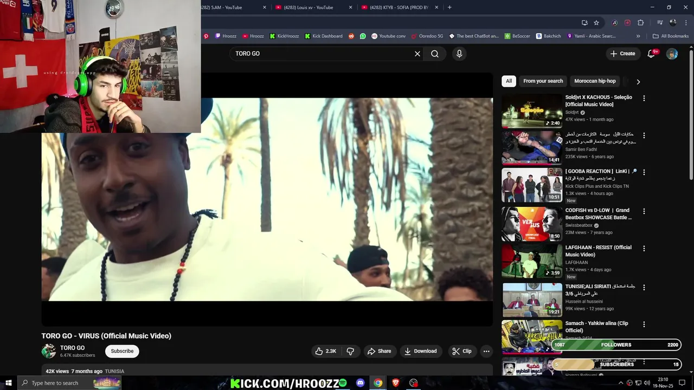Viewport: 694px width, 390px height.
Task: Clear the TORO GO search text
Action: click(x=417, y=54)
